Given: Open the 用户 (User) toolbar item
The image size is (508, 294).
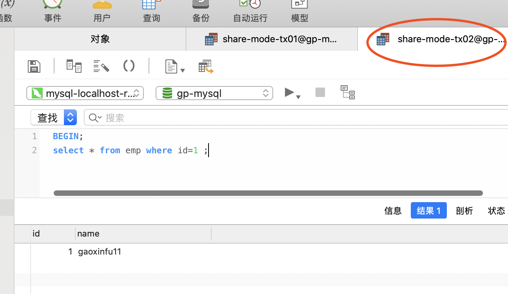Looking at the screenshot, I should [x=102, y=11].
